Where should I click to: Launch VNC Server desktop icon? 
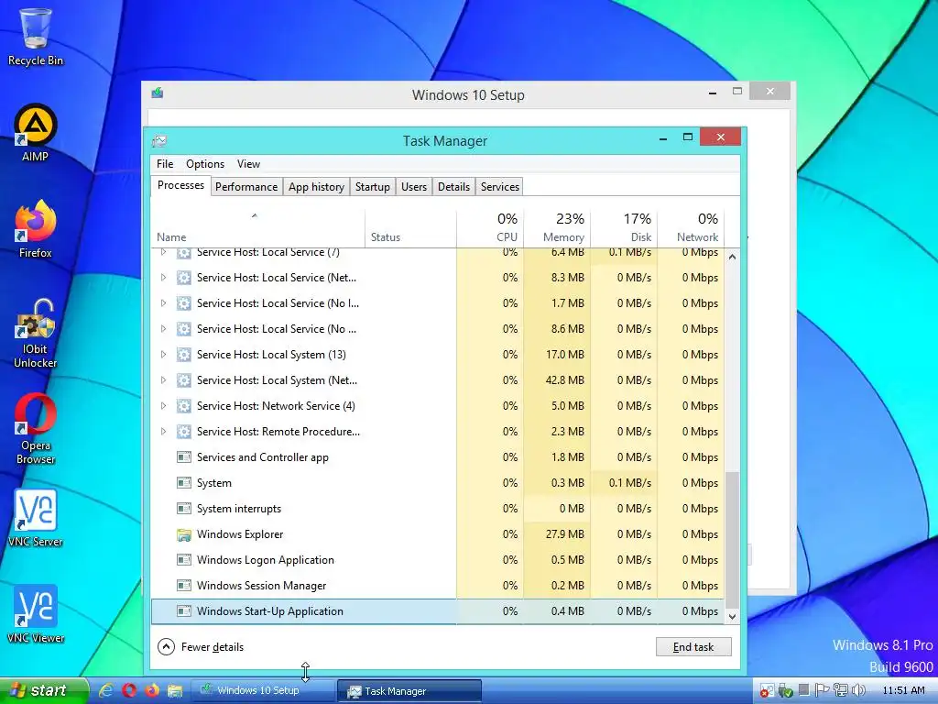click(x=36, y=519)
